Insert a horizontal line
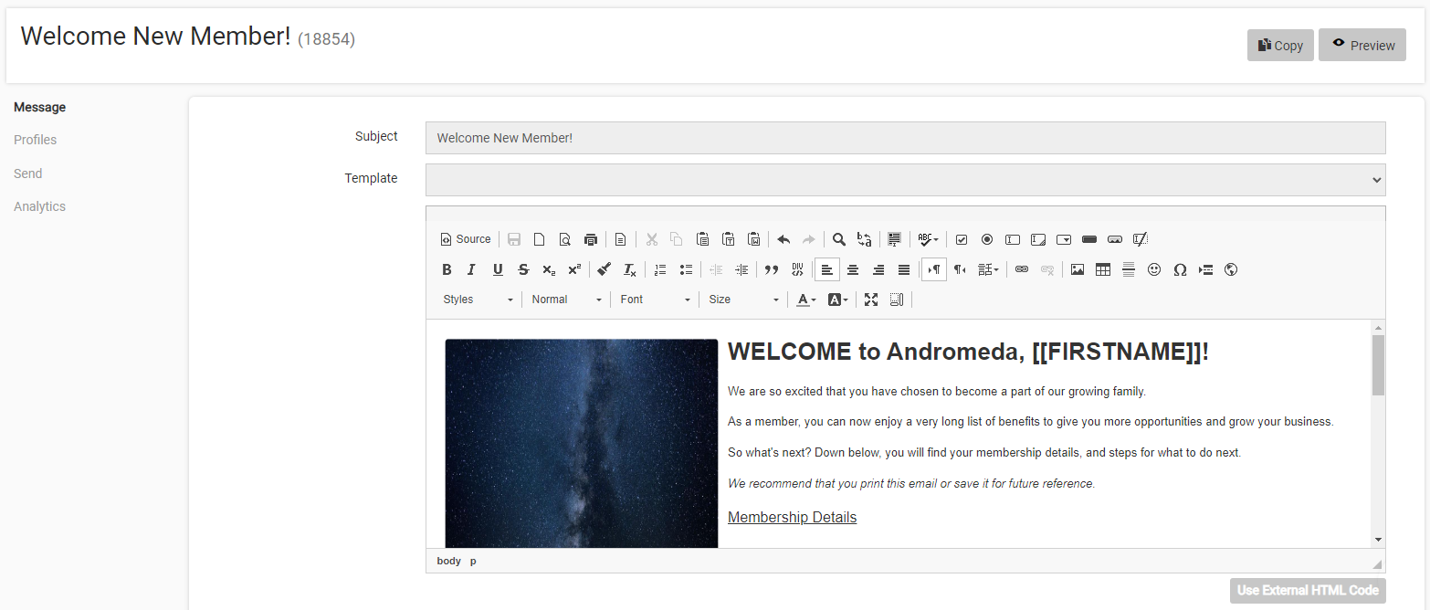The height and width of the screenshot is (610, 1430). 1129,269
